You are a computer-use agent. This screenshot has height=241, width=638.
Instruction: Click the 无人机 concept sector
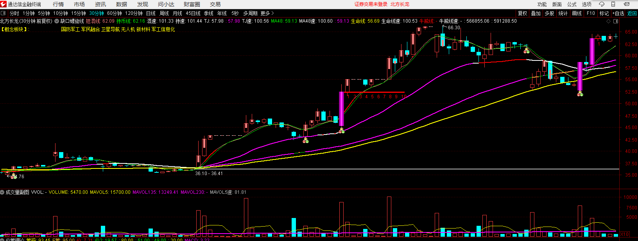[x=128, y=29]
